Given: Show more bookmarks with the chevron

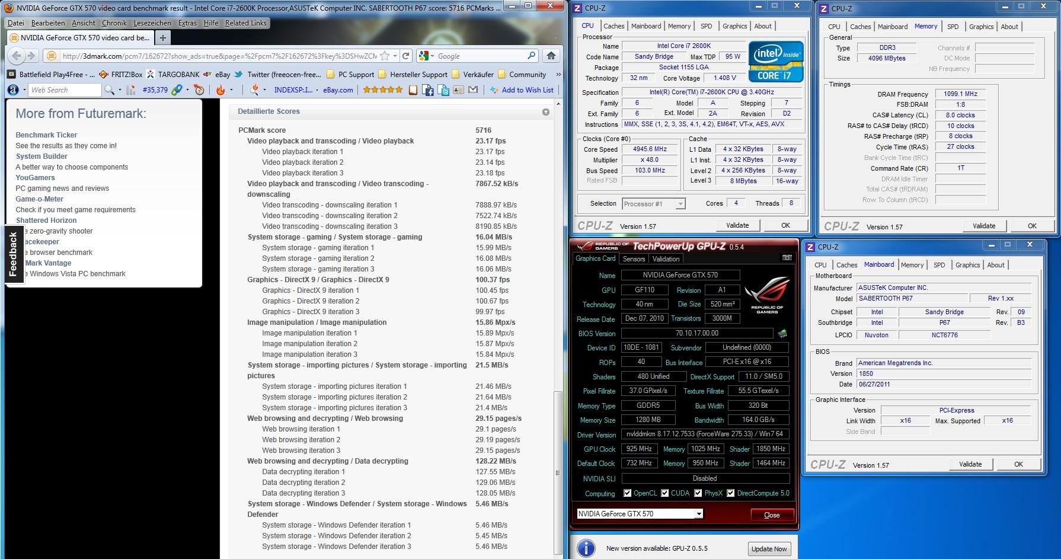Looking at the screenshot, I should [558, 74].
